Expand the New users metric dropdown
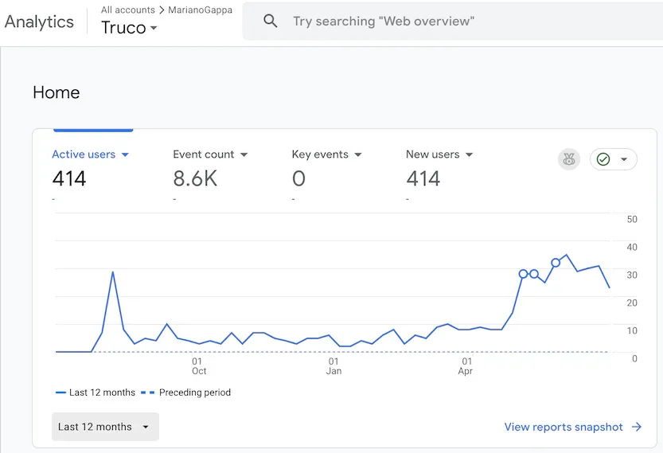663x453 pixels. 469,154
